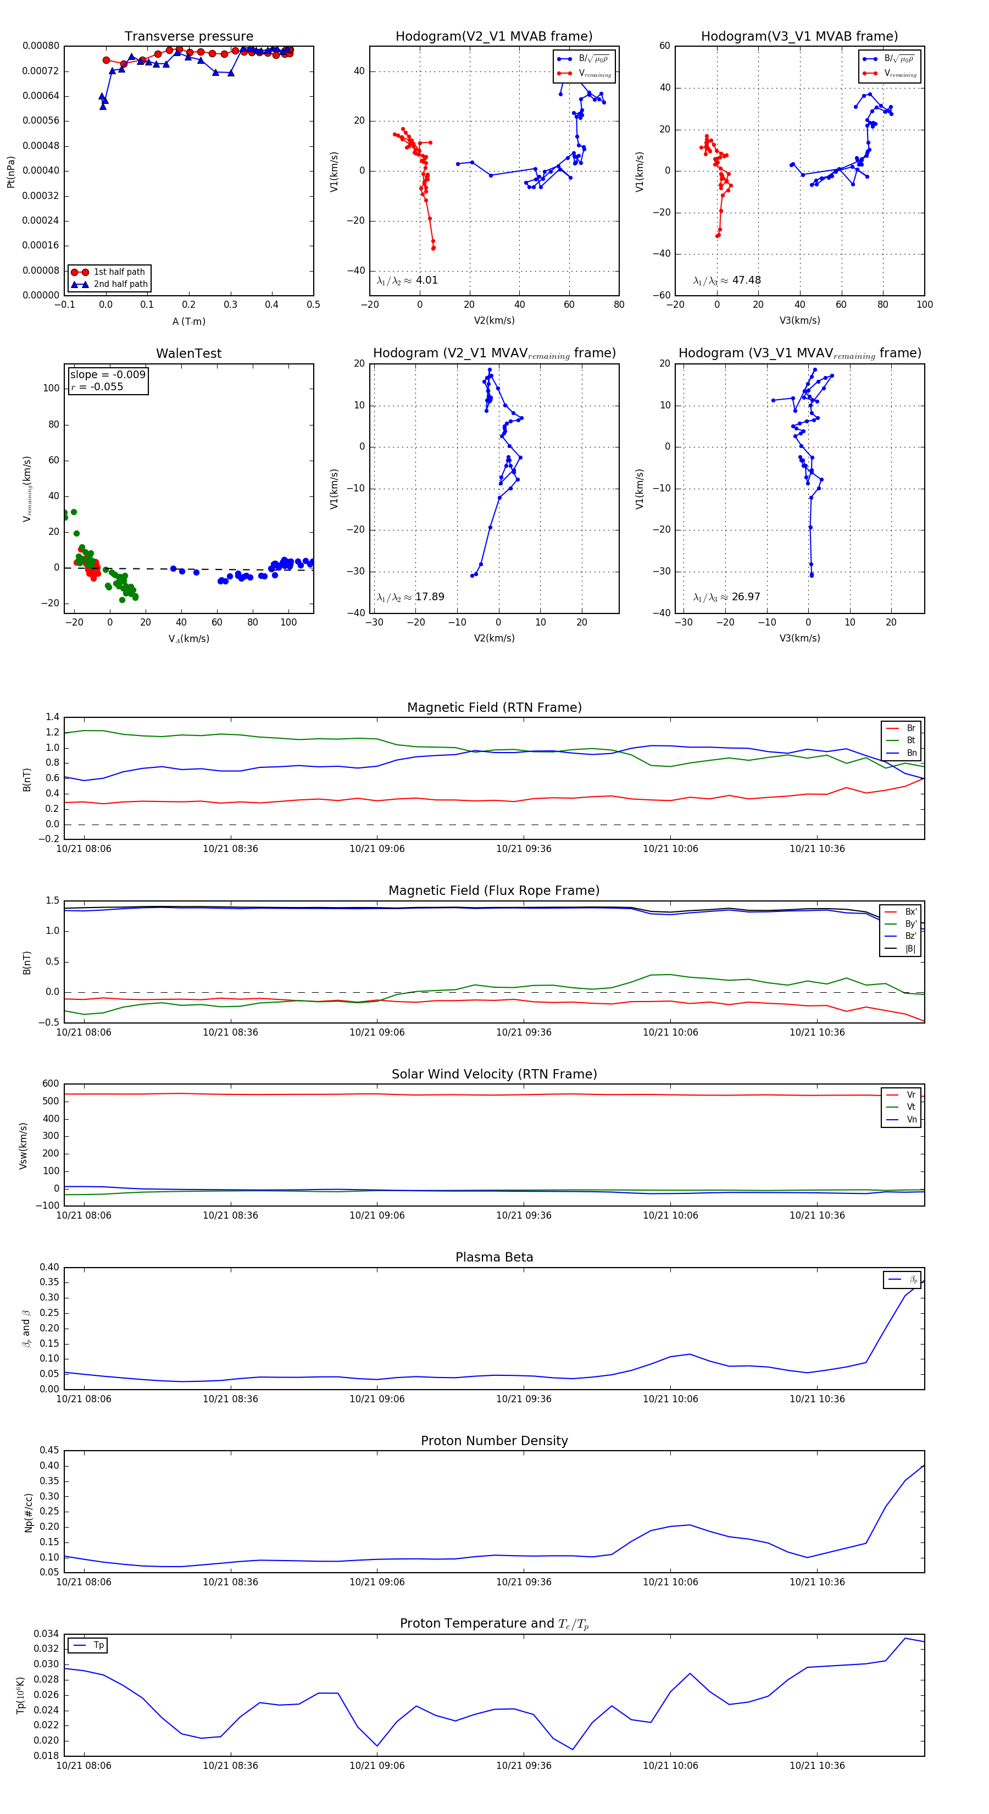Click the By' legend entry
The image size is (989, 1814).
coord(901,924)
